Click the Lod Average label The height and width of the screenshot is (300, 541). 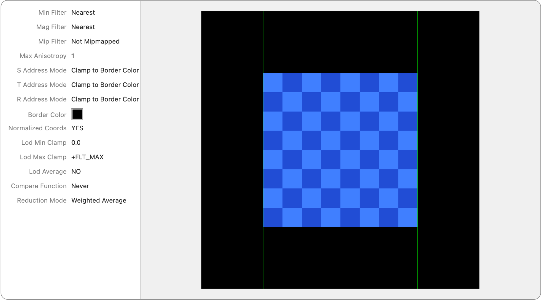[48, 171]
